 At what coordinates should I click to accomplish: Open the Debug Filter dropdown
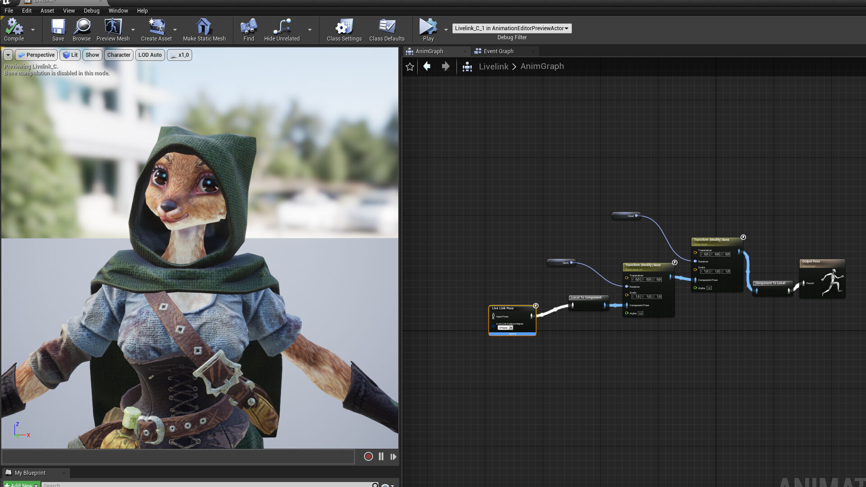tap(512, 28)
